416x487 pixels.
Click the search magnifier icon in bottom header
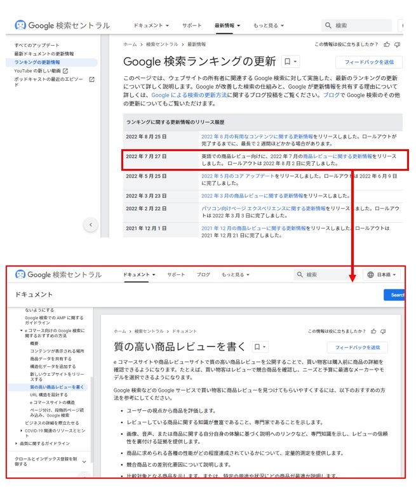tap(300, 274)
